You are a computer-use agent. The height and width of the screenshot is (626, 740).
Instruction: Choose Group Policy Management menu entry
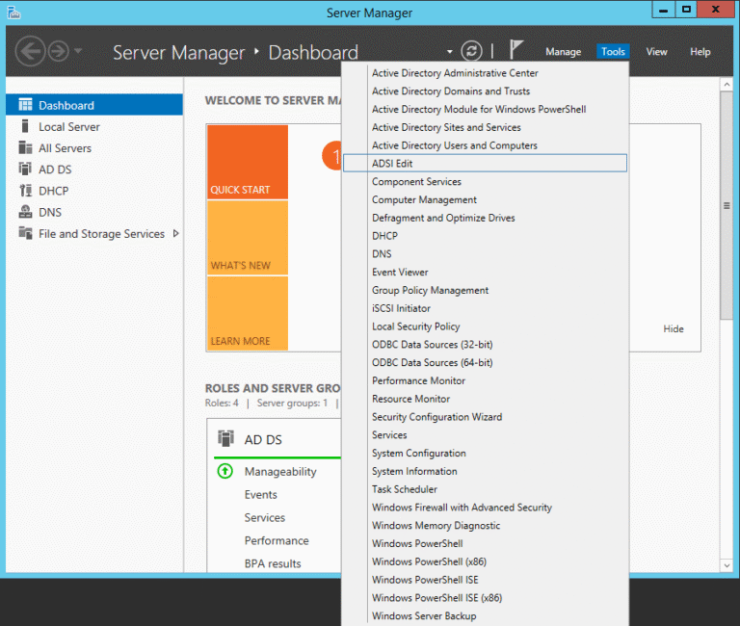pyautogui.click(x=430, y=290)
